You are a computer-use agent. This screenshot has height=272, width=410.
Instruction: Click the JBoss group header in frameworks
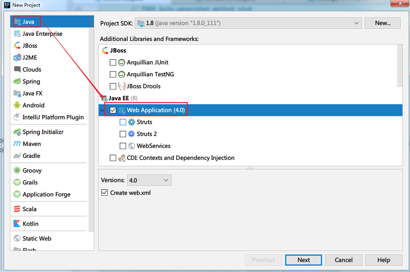118,51
